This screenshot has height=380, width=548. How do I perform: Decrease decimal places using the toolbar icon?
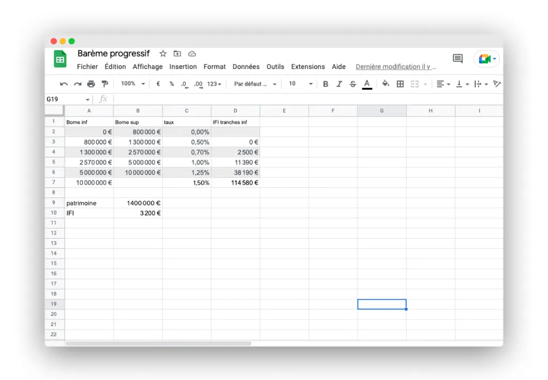click(x=184, y=84)
